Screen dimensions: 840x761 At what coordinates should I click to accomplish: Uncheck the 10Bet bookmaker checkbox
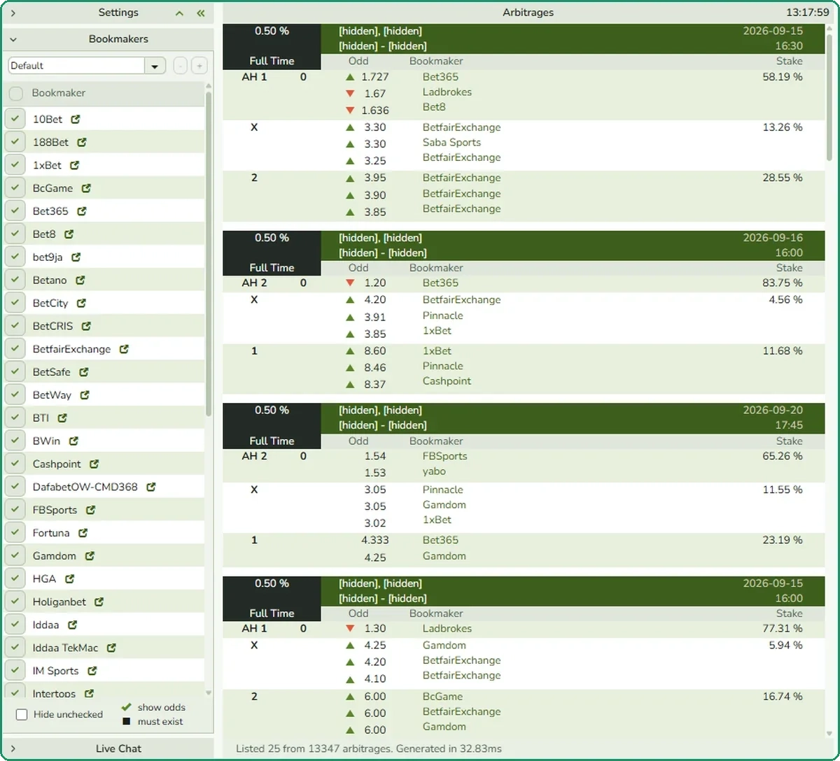15,119
